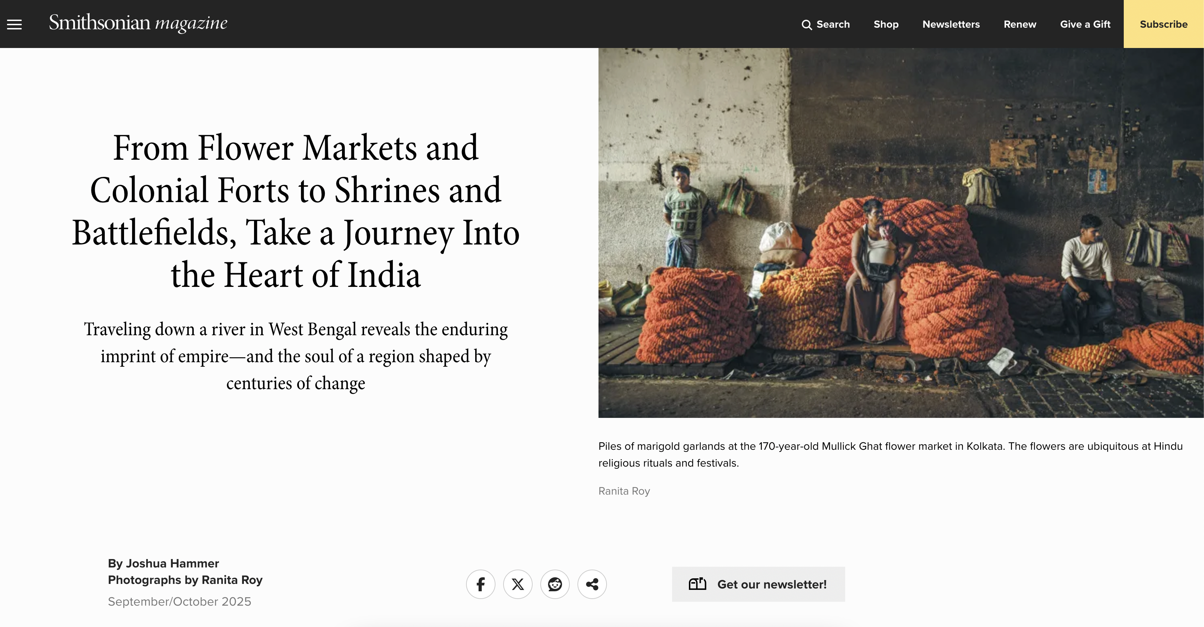Open author Joshua Hammer's page
The image size is (1204, 627).
[172, 564]
